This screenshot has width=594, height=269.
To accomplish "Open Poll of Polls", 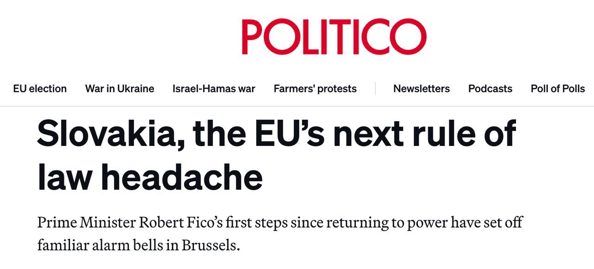I will coord(557,89).
